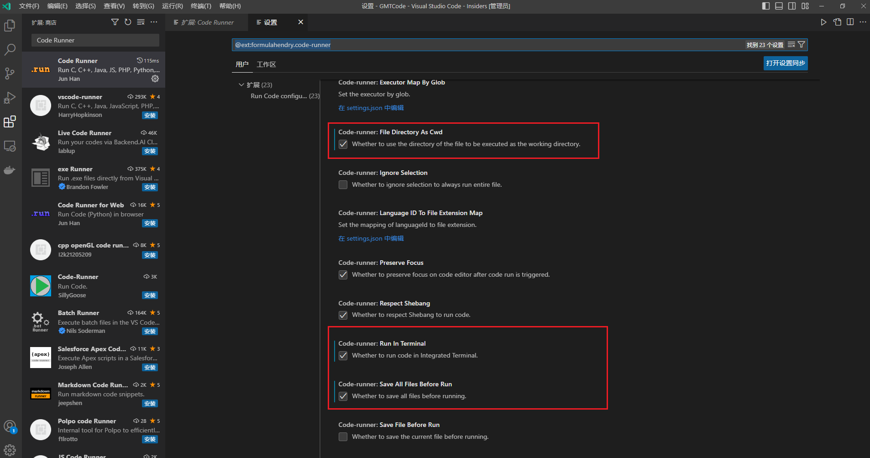Install SillyGoose's Code-Runner extension
Viewport: 870px width, 458px height.
coord(150,295)
